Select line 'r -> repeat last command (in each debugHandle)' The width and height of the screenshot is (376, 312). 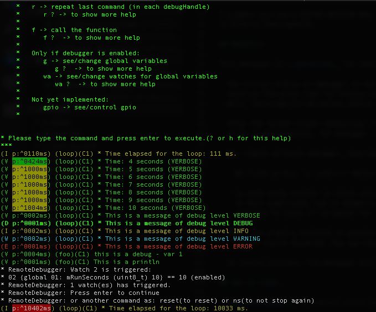tap(121, 7)
